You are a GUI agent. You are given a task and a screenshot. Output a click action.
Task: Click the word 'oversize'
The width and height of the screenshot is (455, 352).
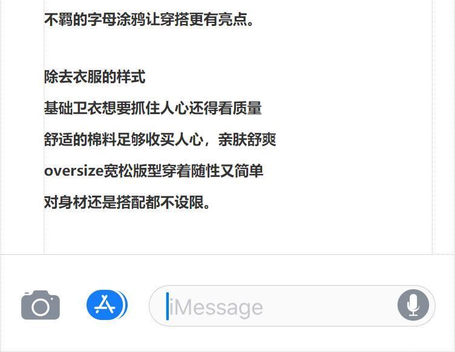coord(74,171)
